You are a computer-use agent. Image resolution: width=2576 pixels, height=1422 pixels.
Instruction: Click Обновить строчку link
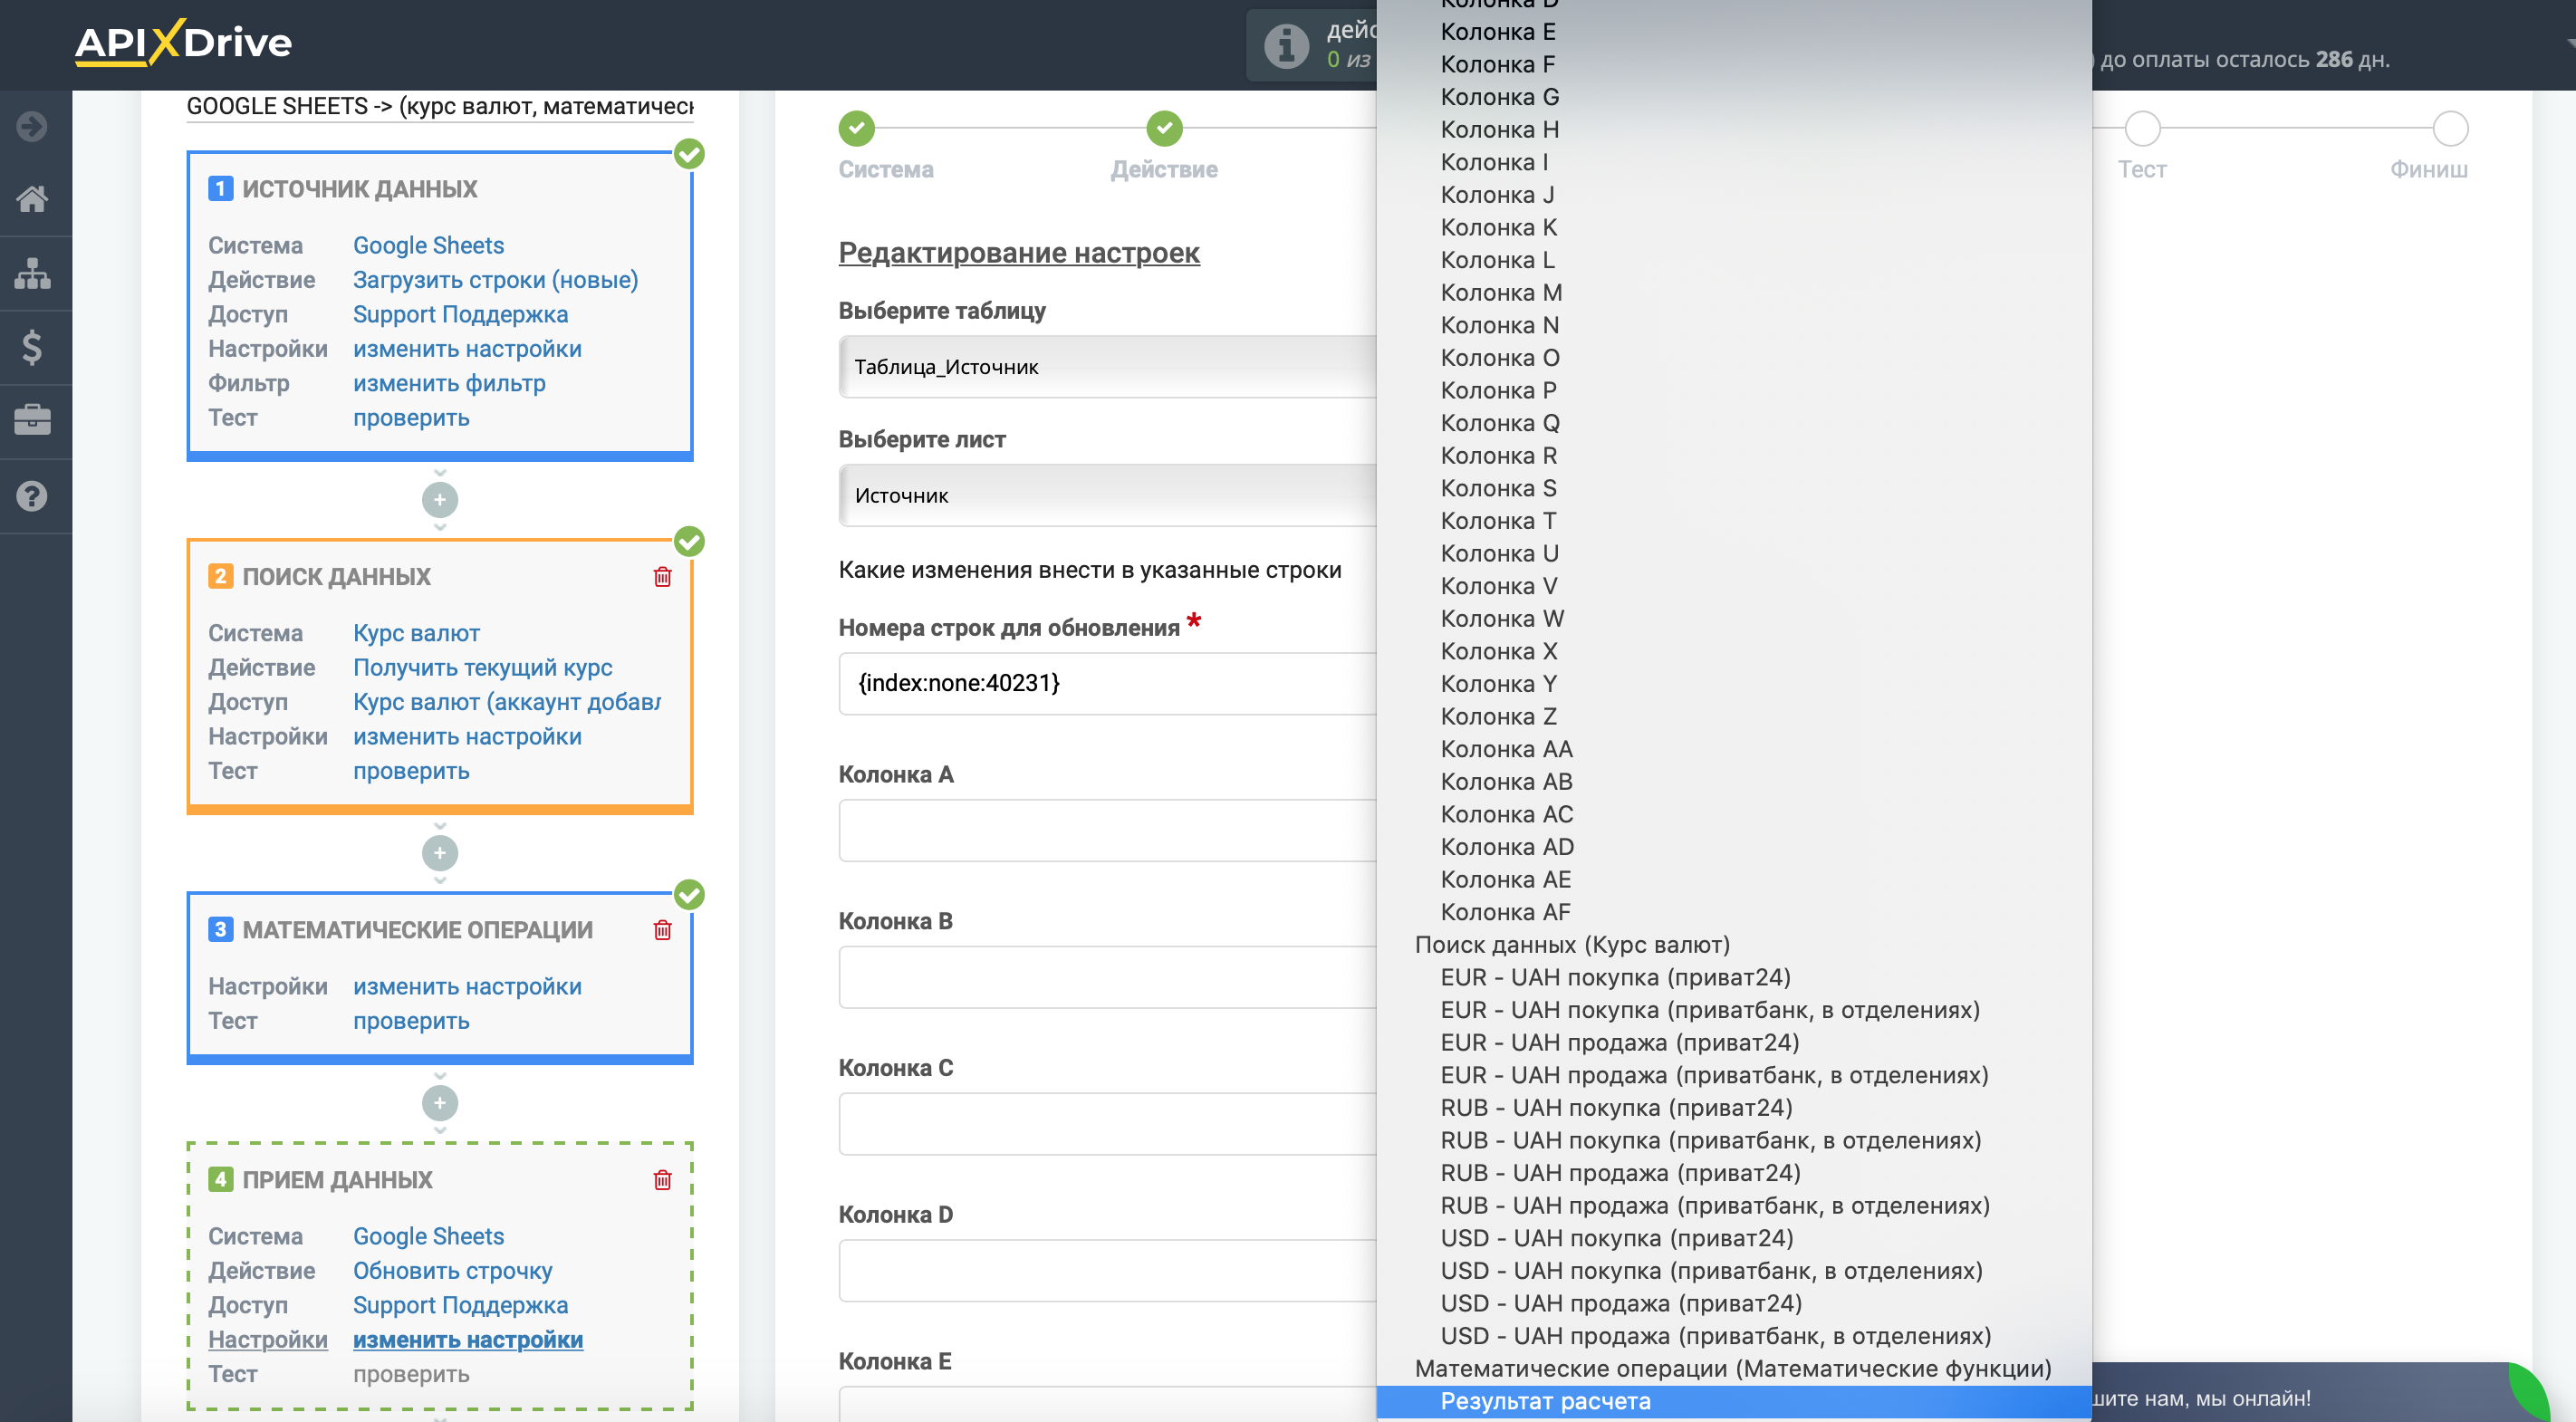[x=452, y=1271]
